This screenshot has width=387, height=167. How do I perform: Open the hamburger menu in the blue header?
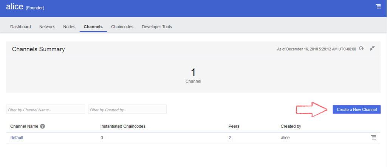[x=378, y=7]
